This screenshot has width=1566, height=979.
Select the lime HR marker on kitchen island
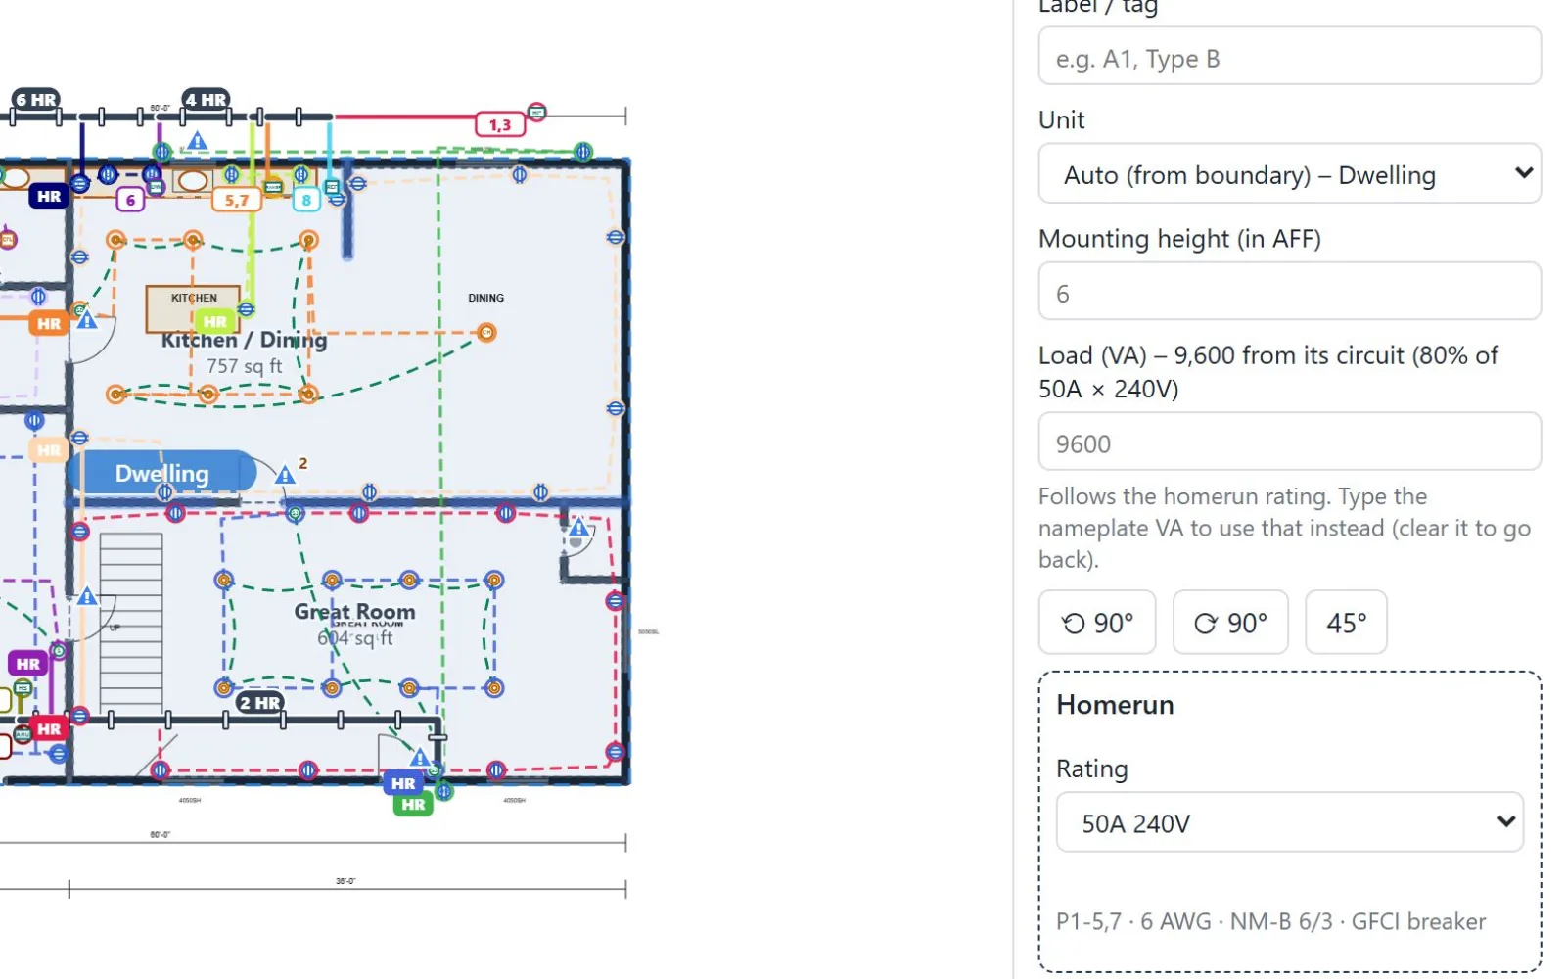click(x=214, y=321)
